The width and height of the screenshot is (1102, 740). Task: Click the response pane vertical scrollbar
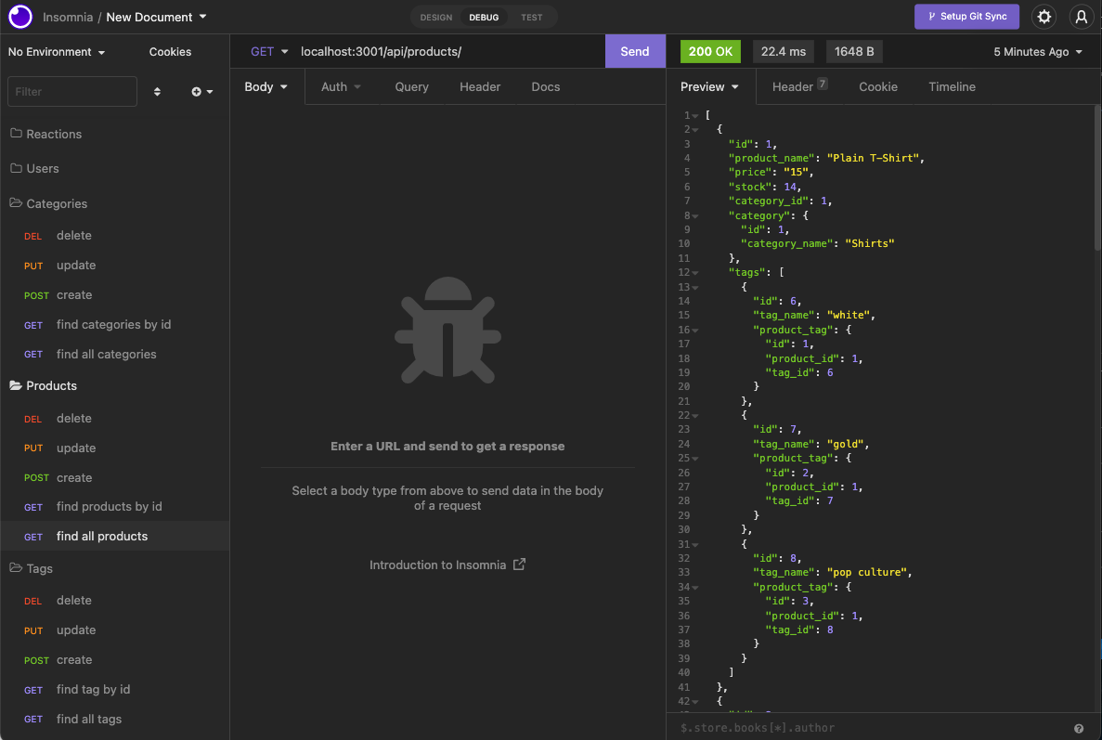1097,178
